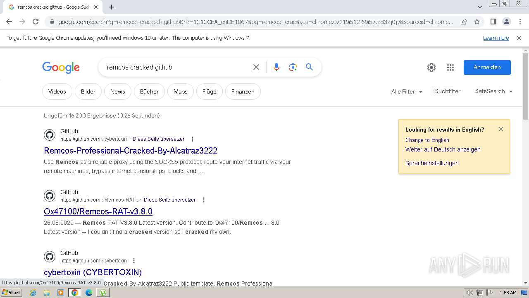Open uTorrent from taskbar
Viewport: 529px width, 298px height.
point(102,293)
